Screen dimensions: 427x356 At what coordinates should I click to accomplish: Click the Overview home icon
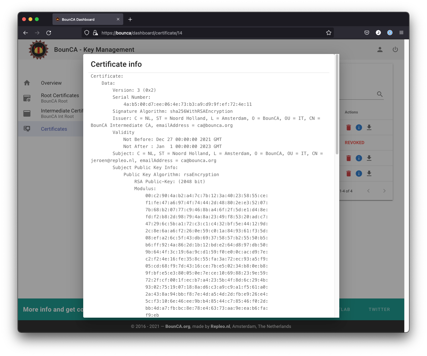[x=27, y=83]
